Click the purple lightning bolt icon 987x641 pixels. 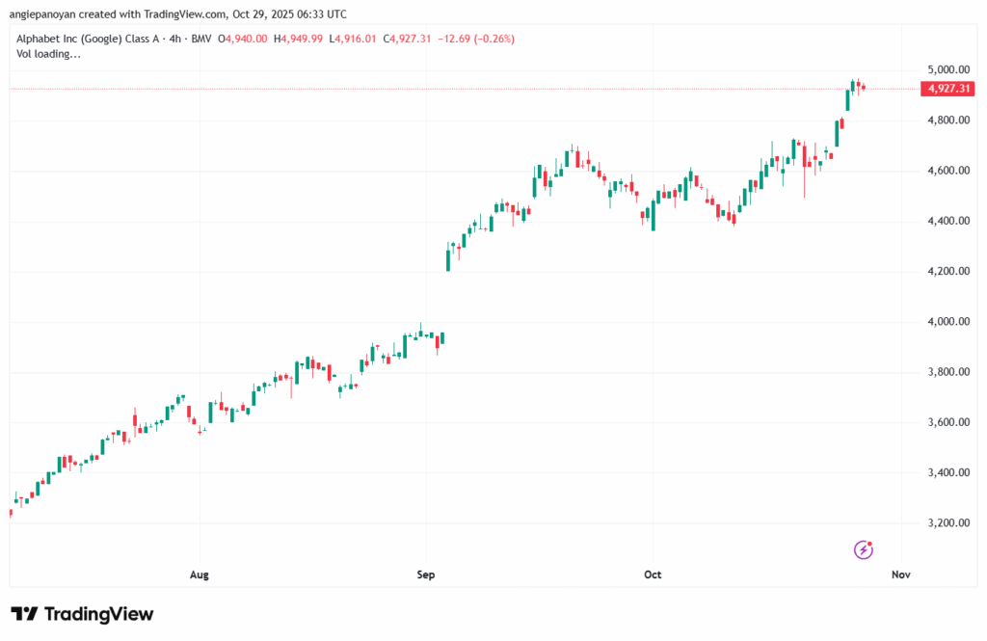[864, 549]
